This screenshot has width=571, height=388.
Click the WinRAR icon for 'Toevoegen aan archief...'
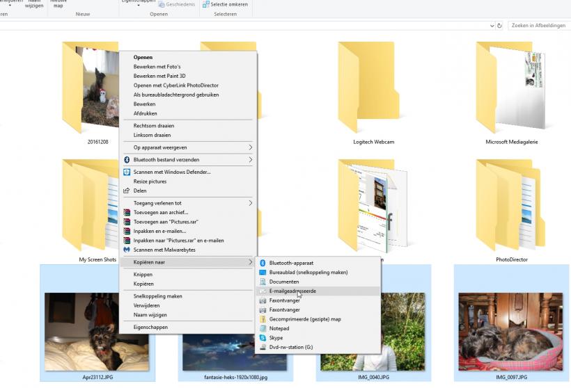click(127, 213)
